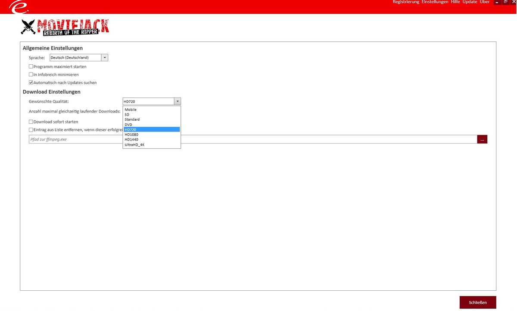The image size is (517, 311).
Task: Open the Hilfe menu
Action: point(455,2)
